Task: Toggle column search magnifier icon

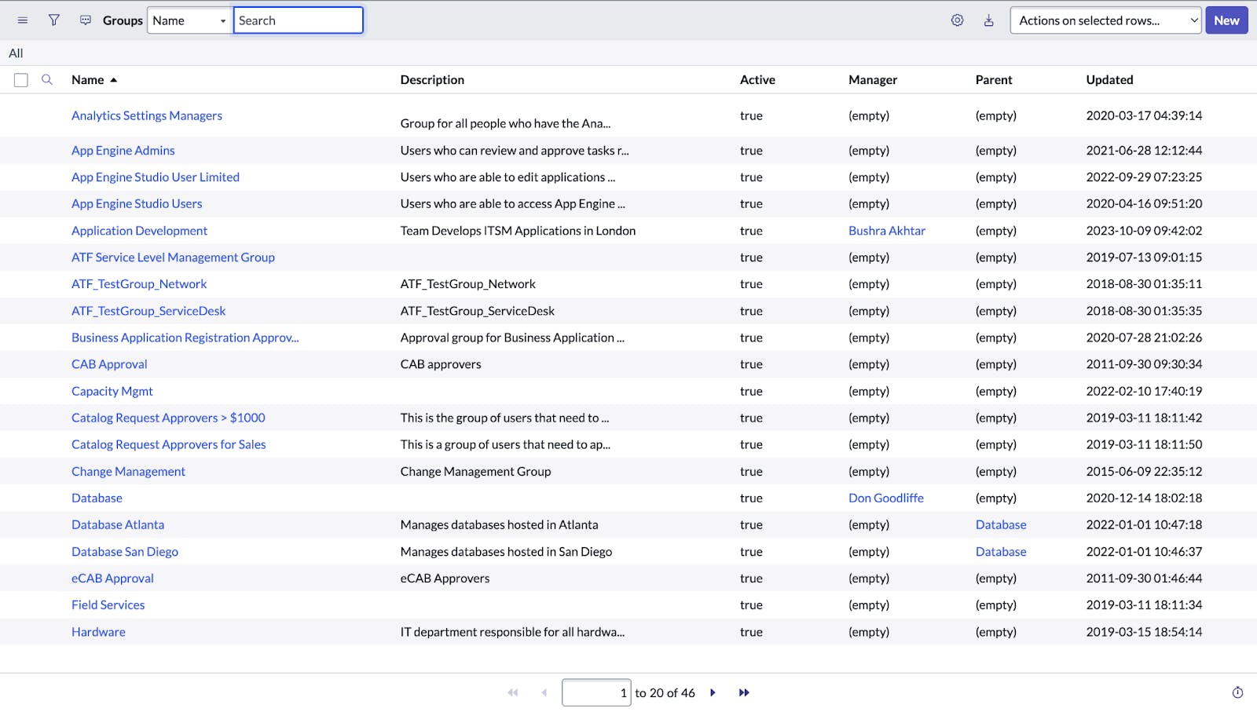Action: click(47, 80)
